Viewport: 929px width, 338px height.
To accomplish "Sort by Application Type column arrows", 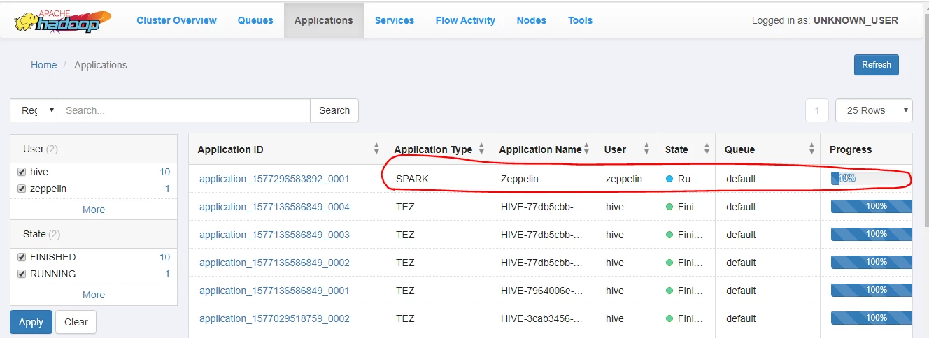I will tap(481, 149).
